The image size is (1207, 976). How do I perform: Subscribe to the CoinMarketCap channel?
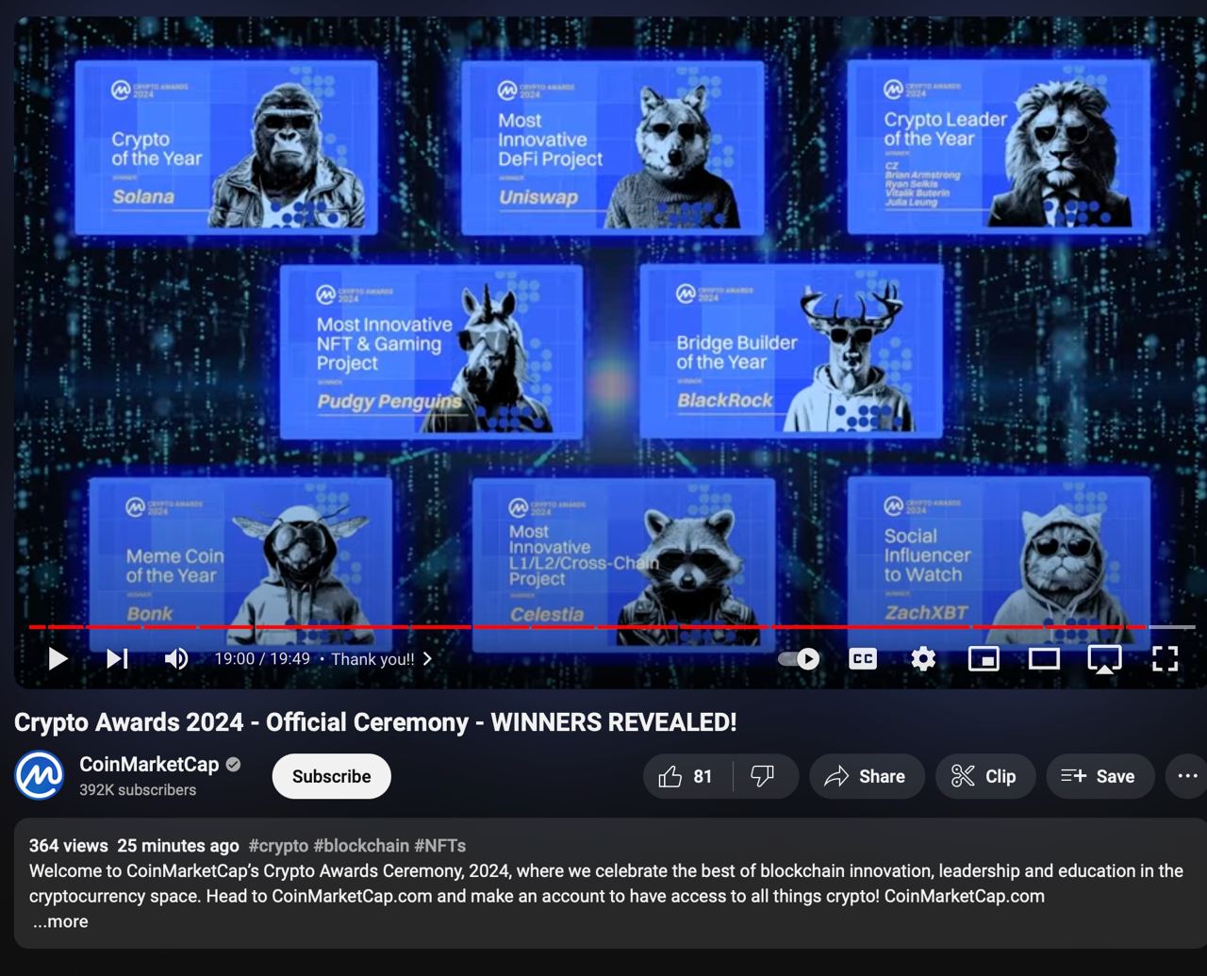[331, 776]
